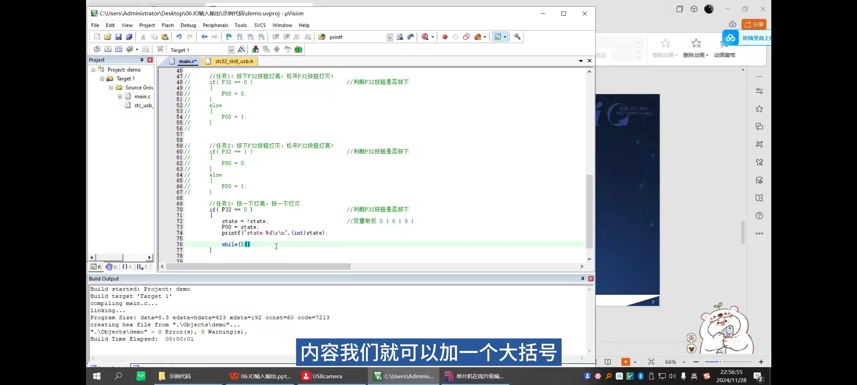Screen dimensions: 857x385
Task: Open Manage Project Items
Action: click(255, 49)
